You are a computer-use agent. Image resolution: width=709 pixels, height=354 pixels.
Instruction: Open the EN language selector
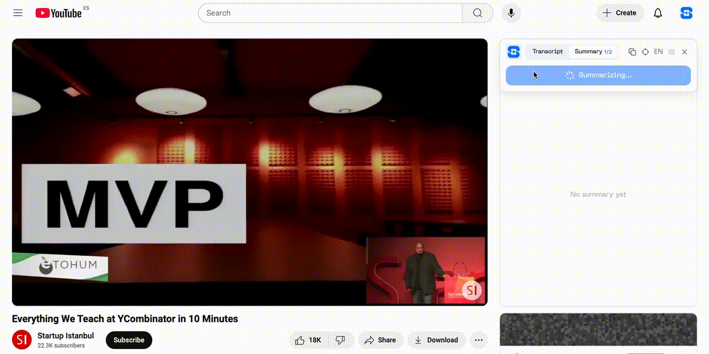[x=658, y=51]
